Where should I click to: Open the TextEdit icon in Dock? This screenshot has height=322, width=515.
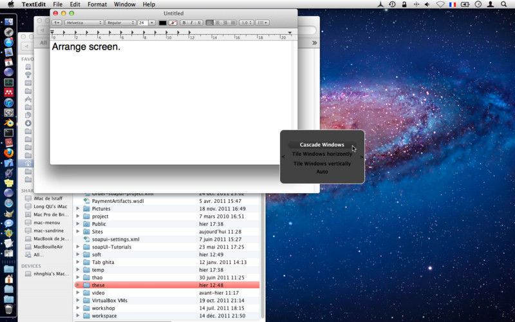8,243
